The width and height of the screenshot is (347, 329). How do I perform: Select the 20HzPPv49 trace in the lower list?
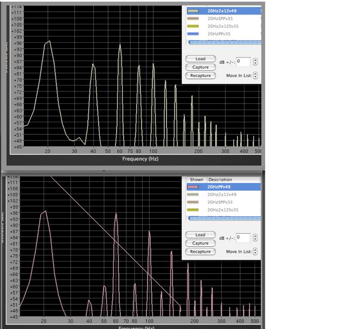(x=222, y=187)
